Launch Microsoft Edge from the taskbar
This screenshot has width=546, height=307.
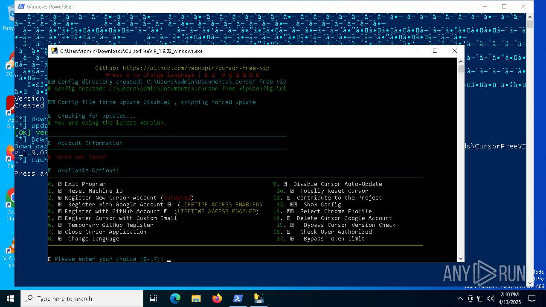[175, 298]
